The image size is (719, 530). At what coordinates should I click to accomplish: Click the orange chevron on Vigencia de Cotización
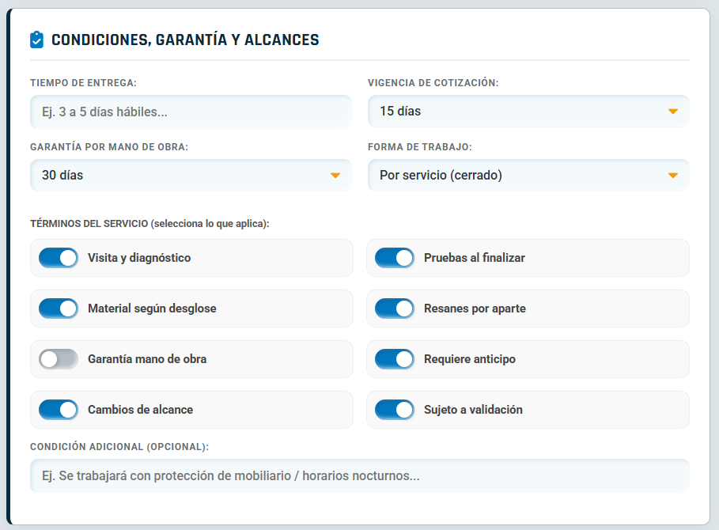[673, 112]
